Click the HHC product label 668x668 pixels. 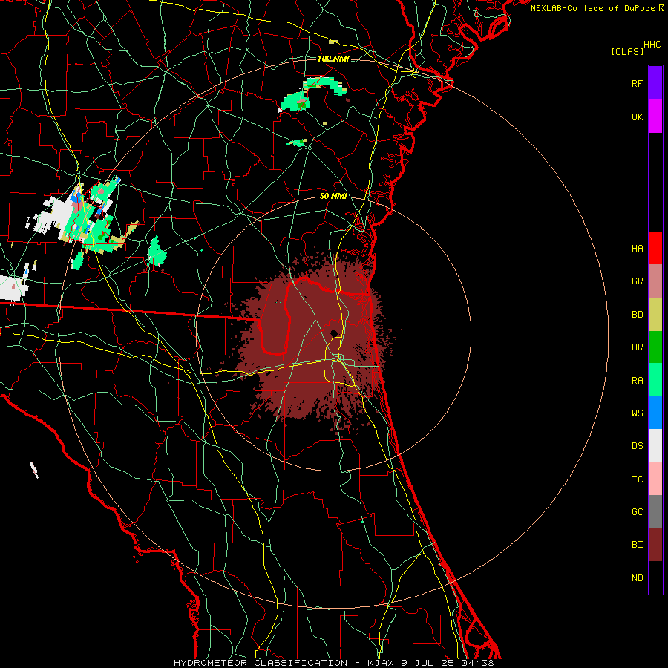point(652,45)
